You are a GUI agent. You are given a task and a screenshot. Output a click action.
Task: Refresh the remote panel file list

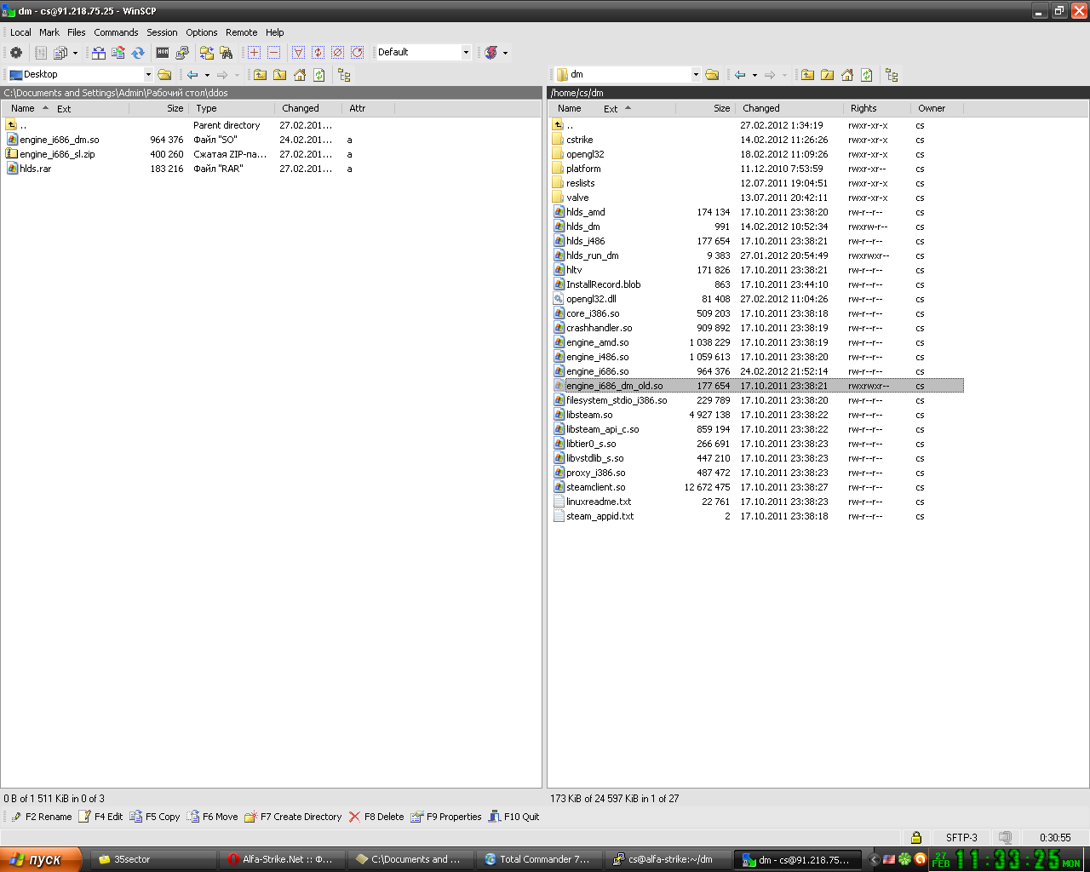866,75
